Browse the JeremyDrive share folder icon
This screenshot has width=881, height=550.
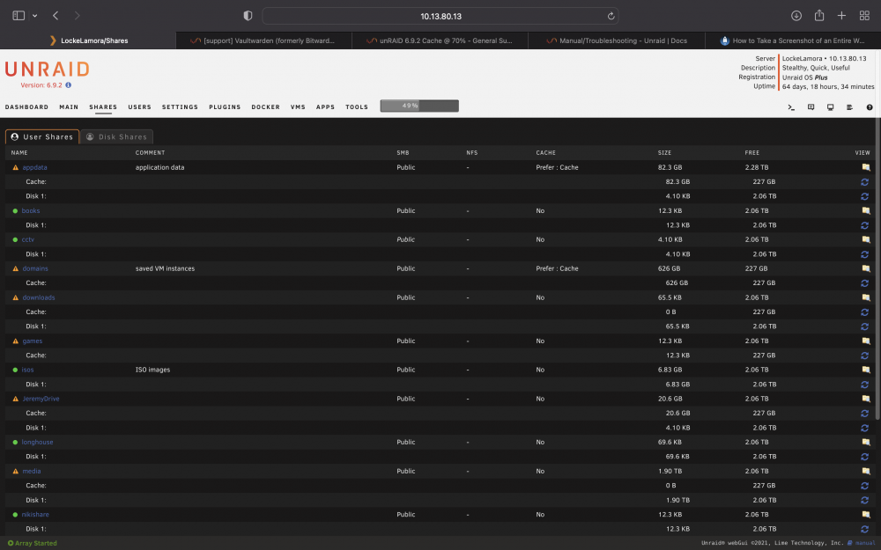coord(866,399)
